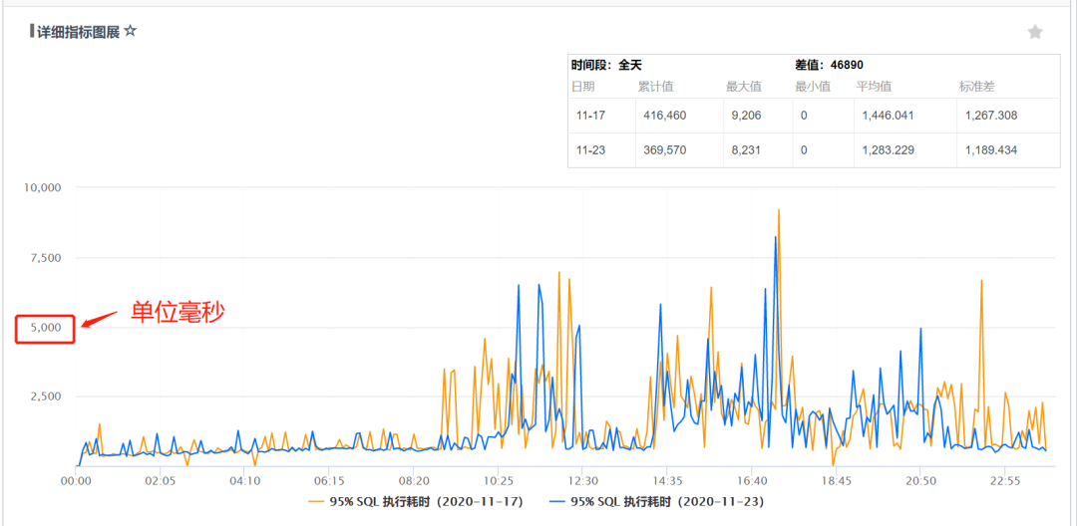This screenshot has width=1077, height=526.
Task: Click the 日期 column header
Action: click(583, 87)
